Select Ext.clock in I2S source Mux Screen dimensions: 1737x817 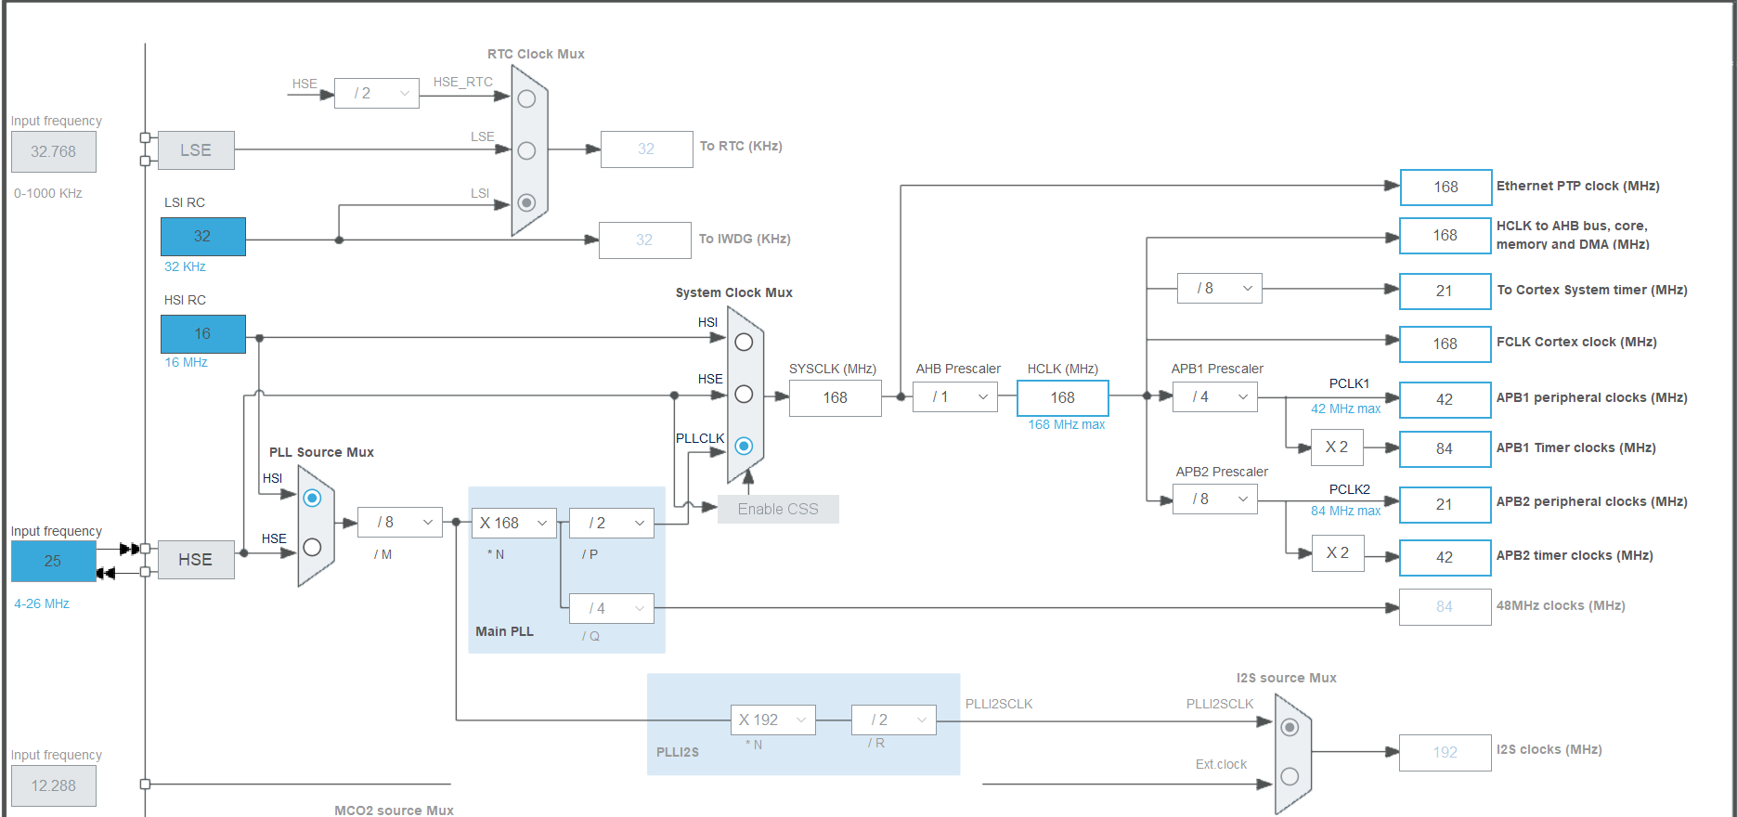1290,776
